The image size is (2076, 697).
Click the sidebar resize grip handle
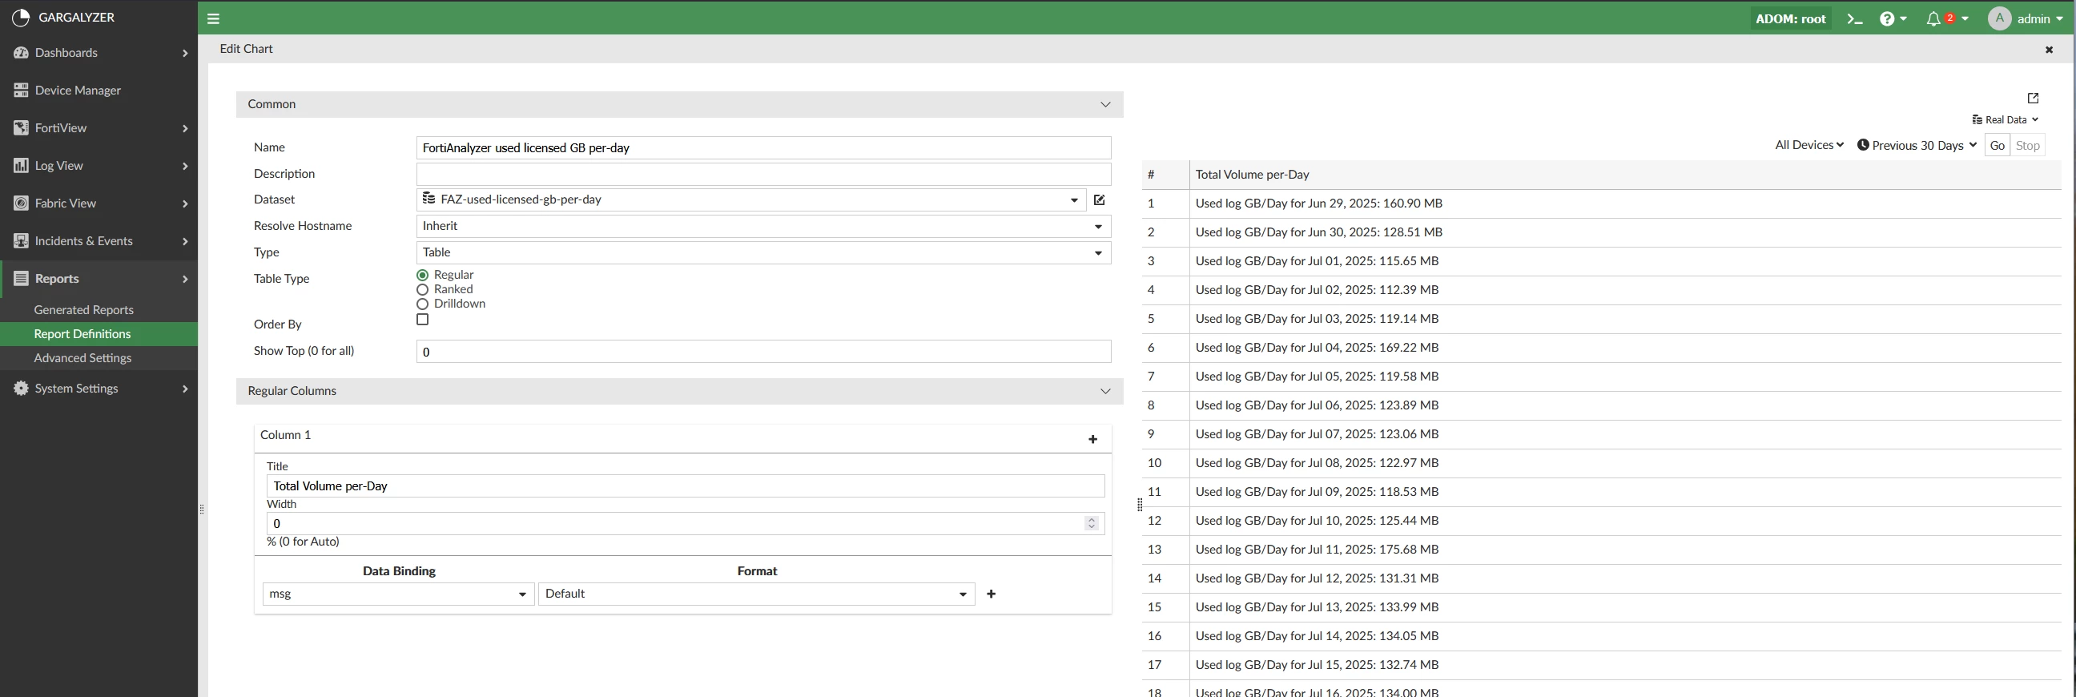202,510
